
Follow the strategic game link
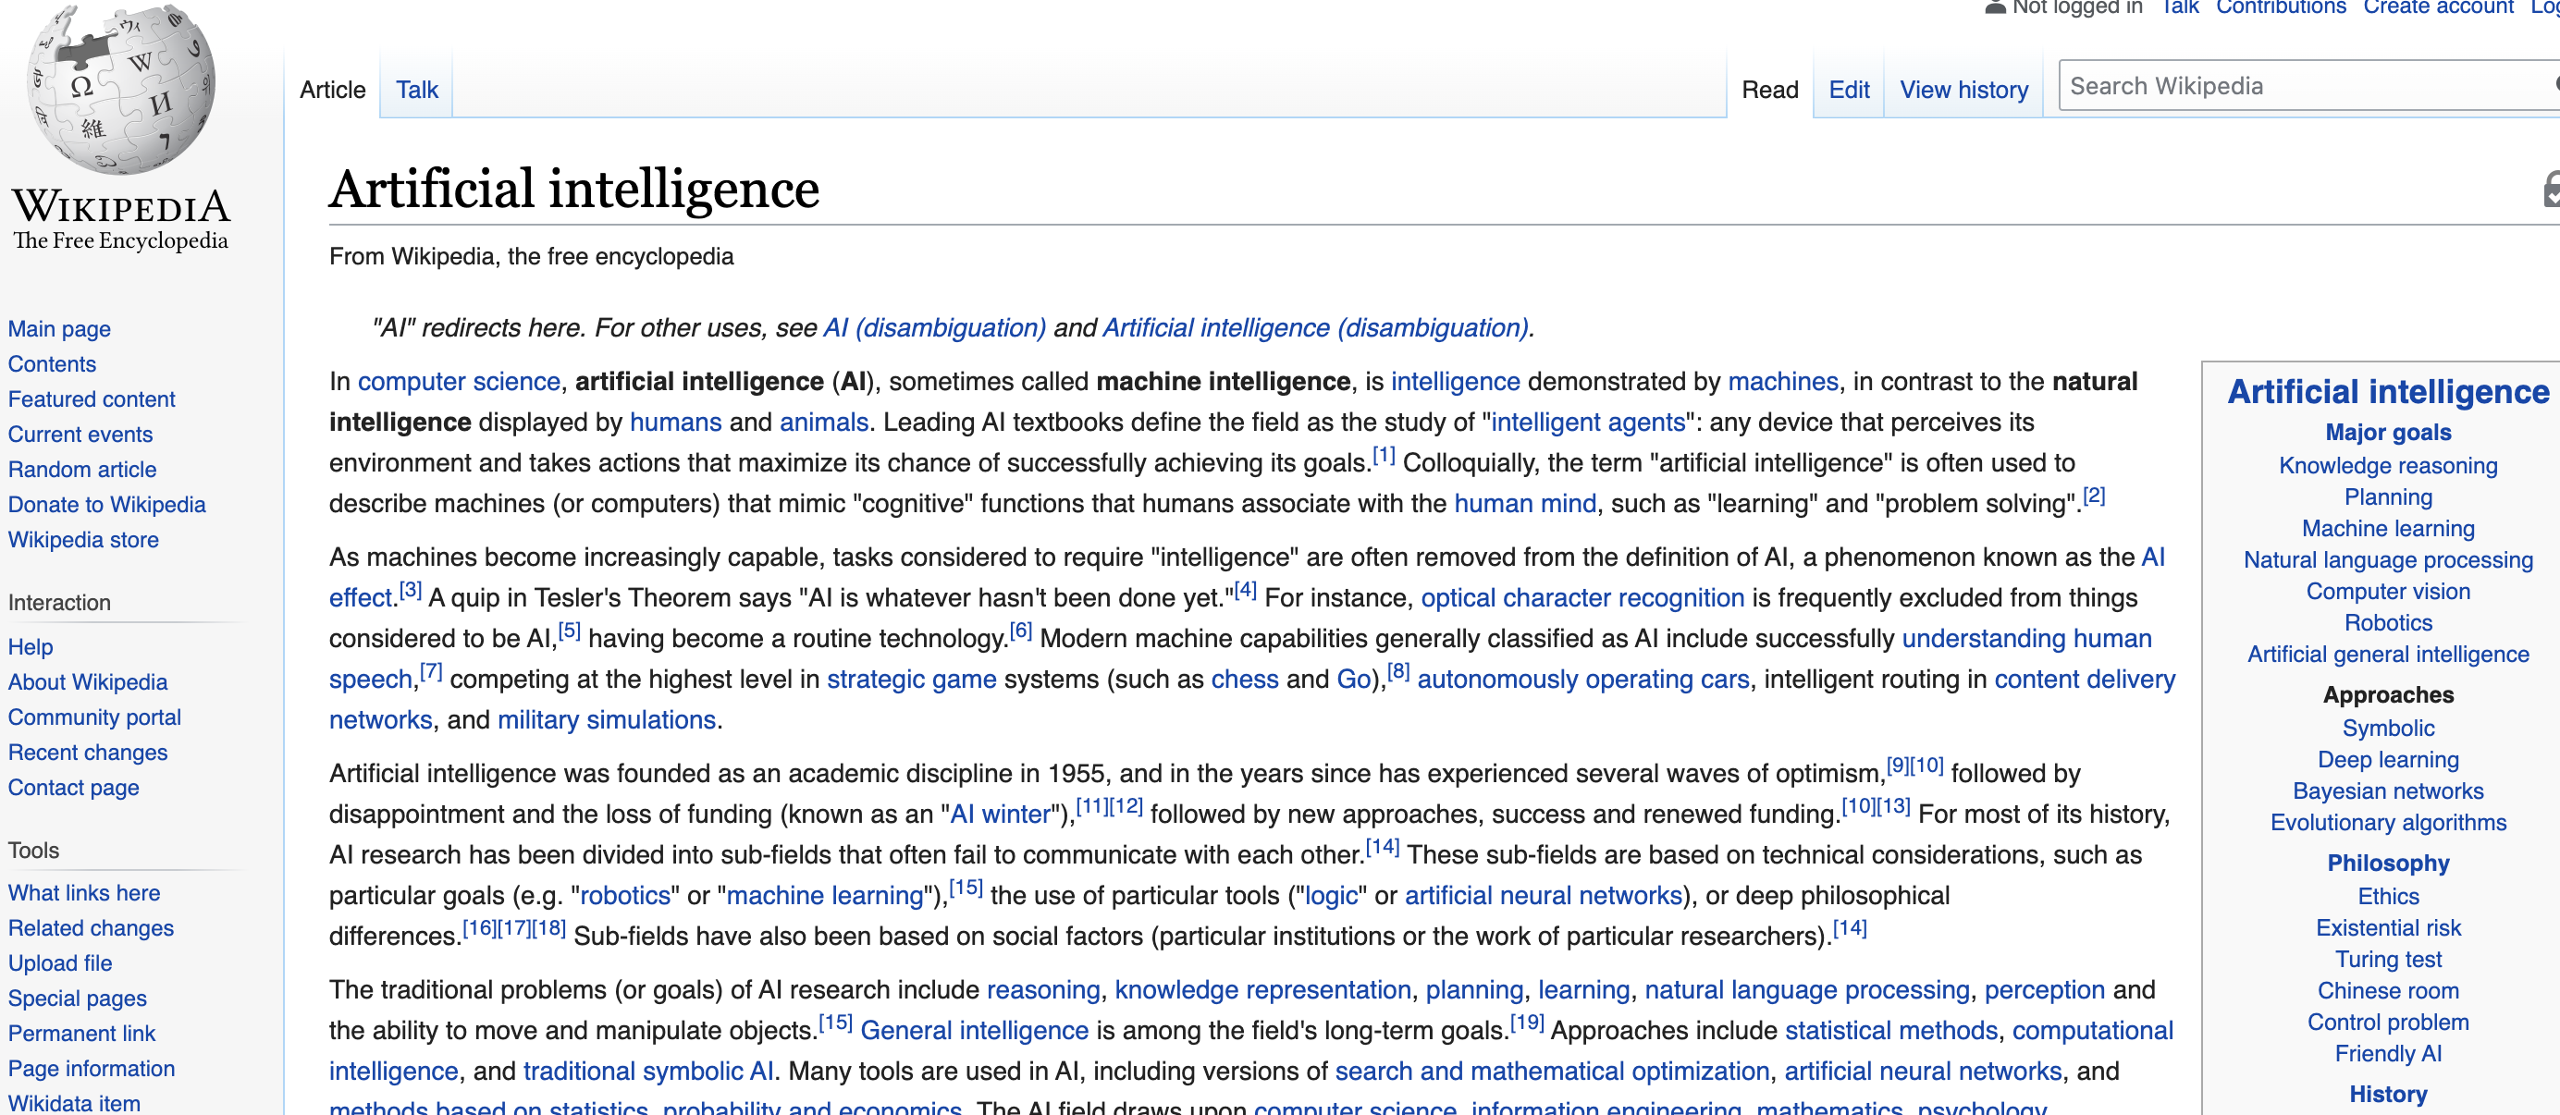(x=911, y=680)
